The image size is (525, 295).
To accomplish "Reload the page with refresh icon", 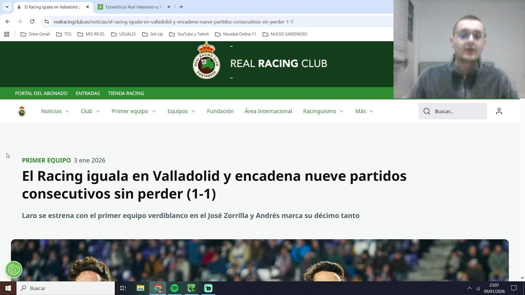I will (32, 21).
